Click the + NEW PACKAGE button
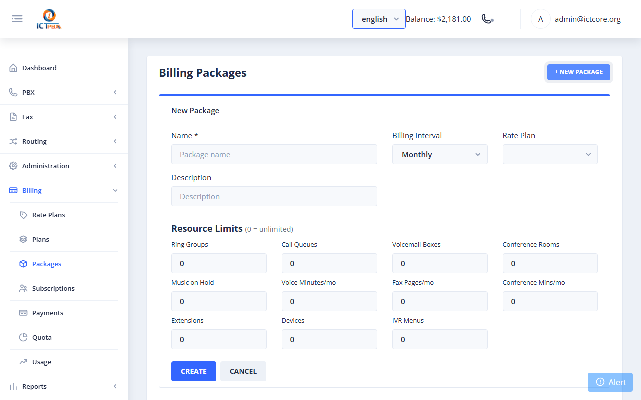 coord(578,72)
